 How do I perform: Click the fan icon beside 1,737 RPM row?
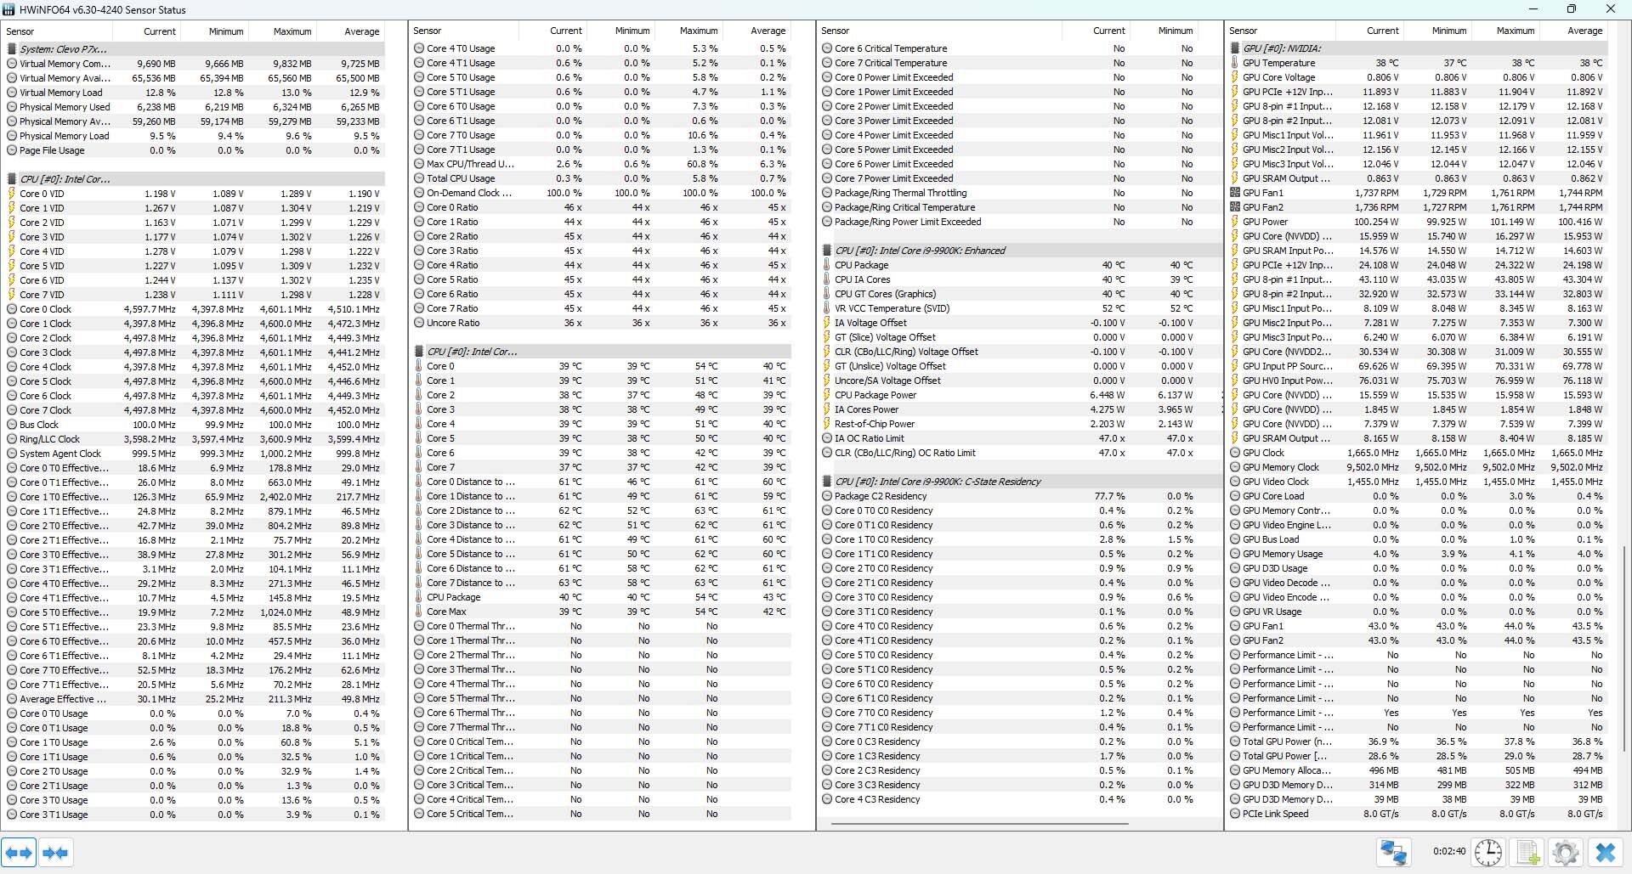tap(1235, 193)
